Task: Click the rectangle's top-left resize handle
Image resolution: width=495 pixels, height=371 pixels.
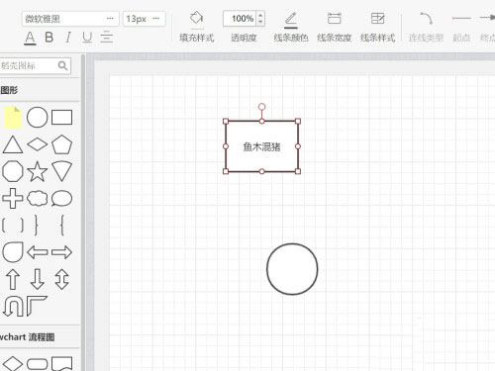Action: (226, 121)
